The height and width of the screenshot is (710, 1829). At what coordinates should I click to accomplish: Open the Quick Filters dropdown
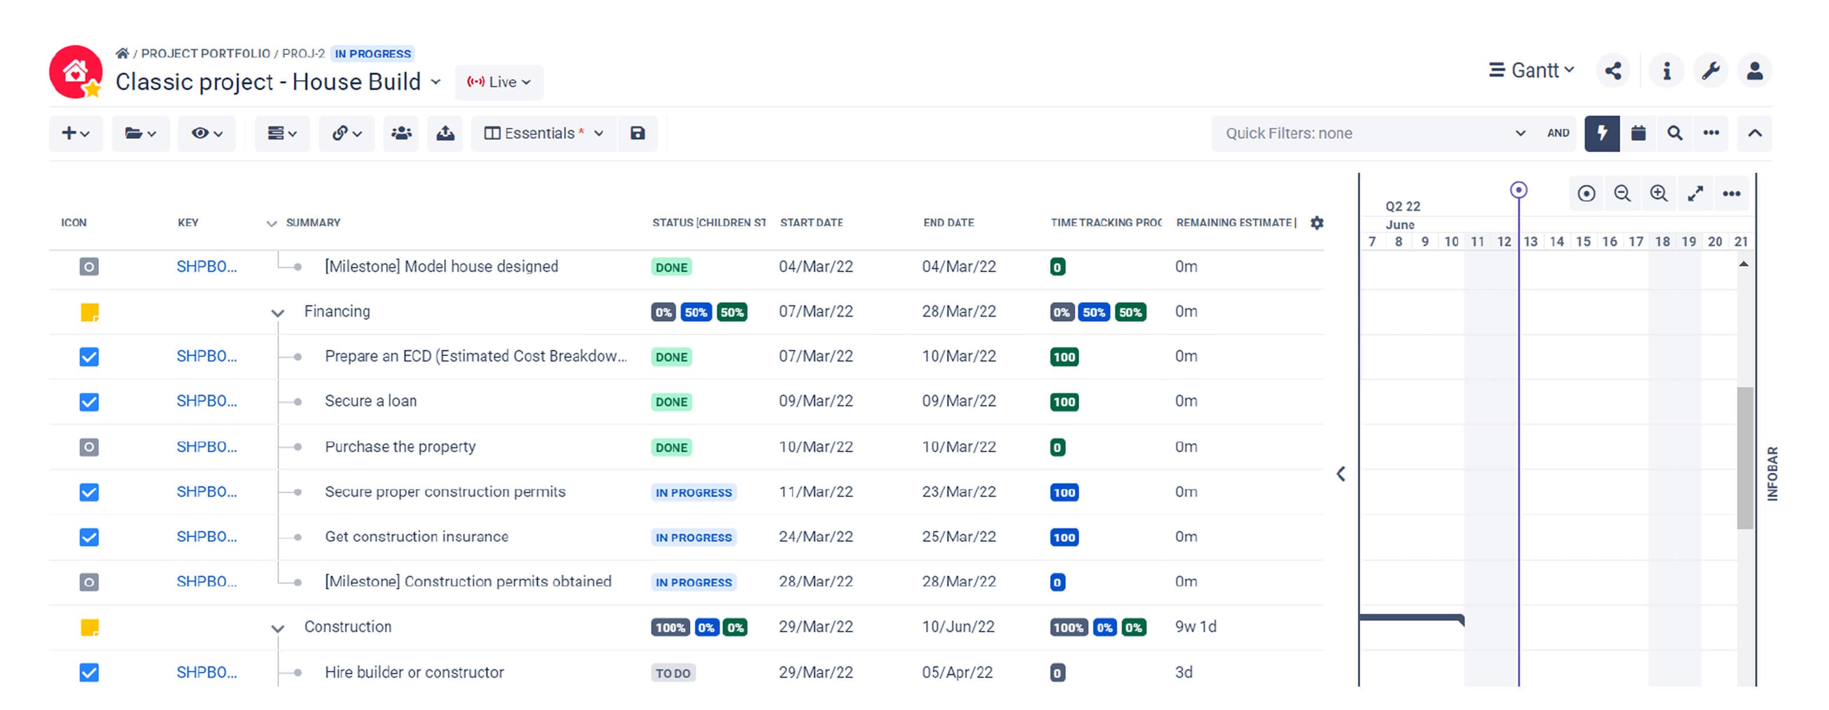(1375, 133)
